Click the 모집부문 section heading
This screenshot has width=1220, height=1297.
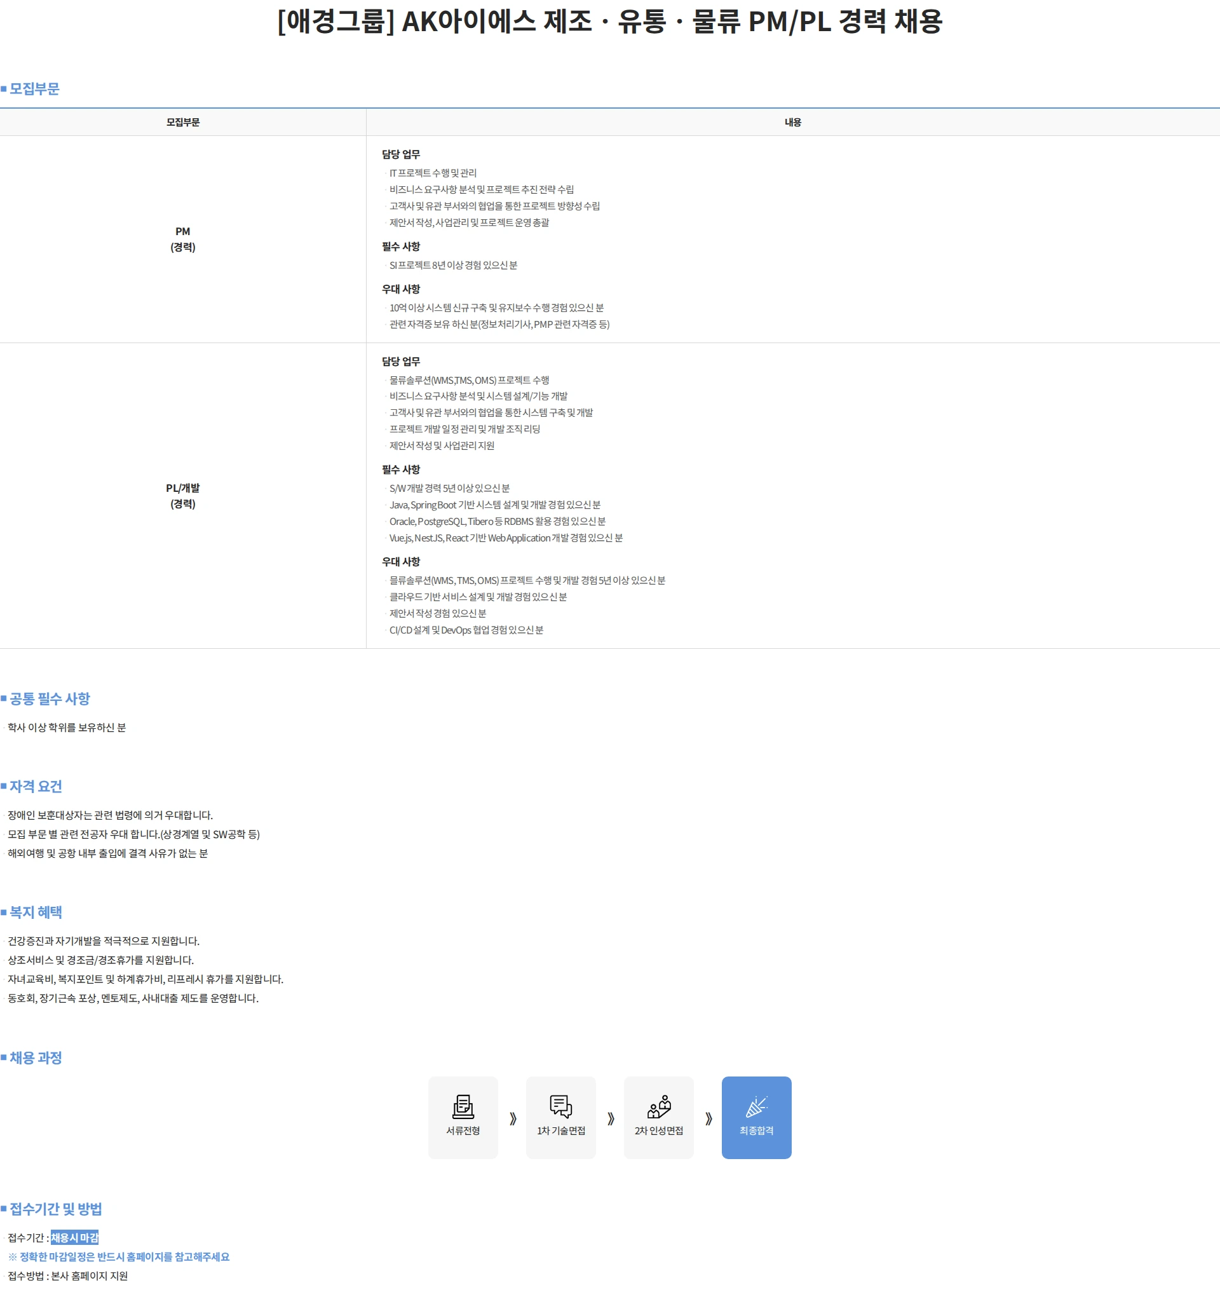(x=34, y=89)
